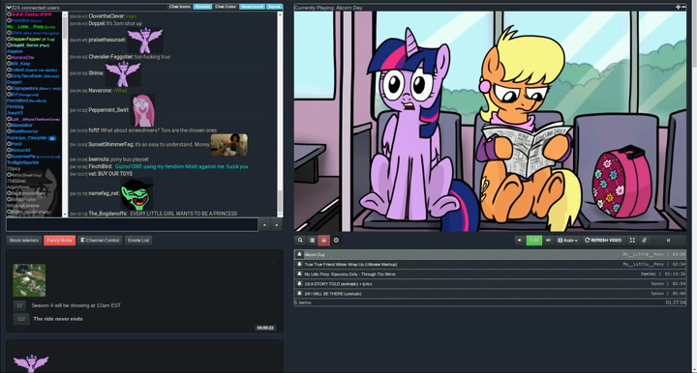Click the clock icon next to the lock
The image size is (697, 373).
(336, 241)
